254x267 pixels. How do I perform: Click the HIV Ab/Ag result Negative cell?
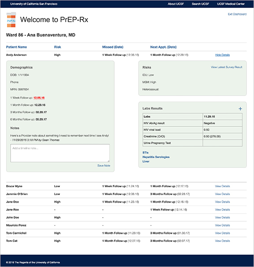point(222,123)
